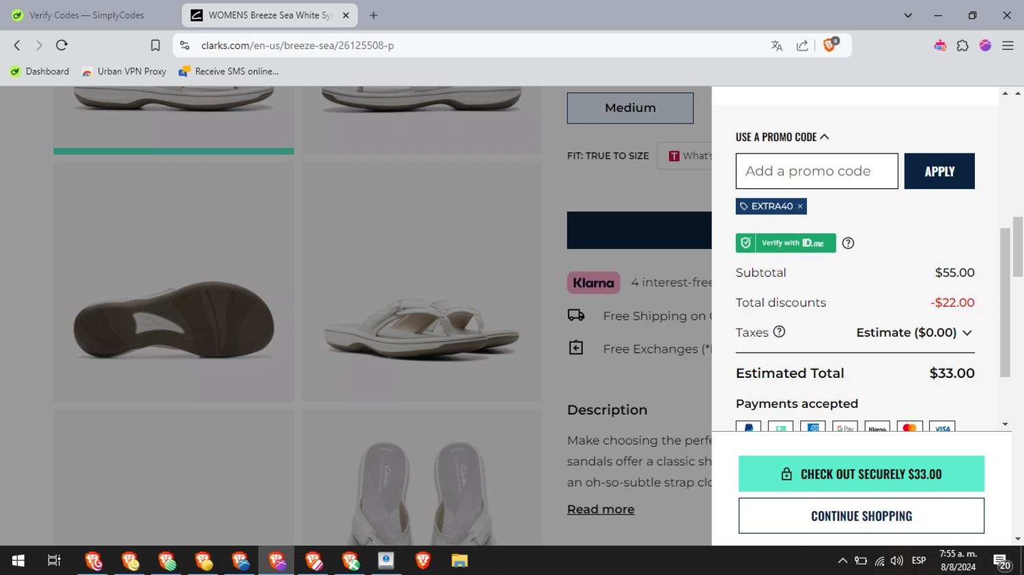Click the free shipping truck icon

click(576, 315)
